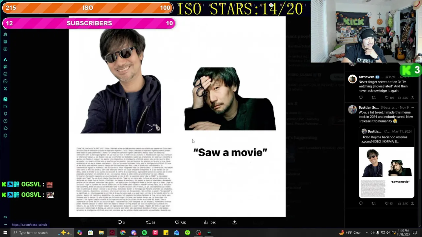
Task: Open the 44°F Clear weather widget
Action: coord(349,233)
